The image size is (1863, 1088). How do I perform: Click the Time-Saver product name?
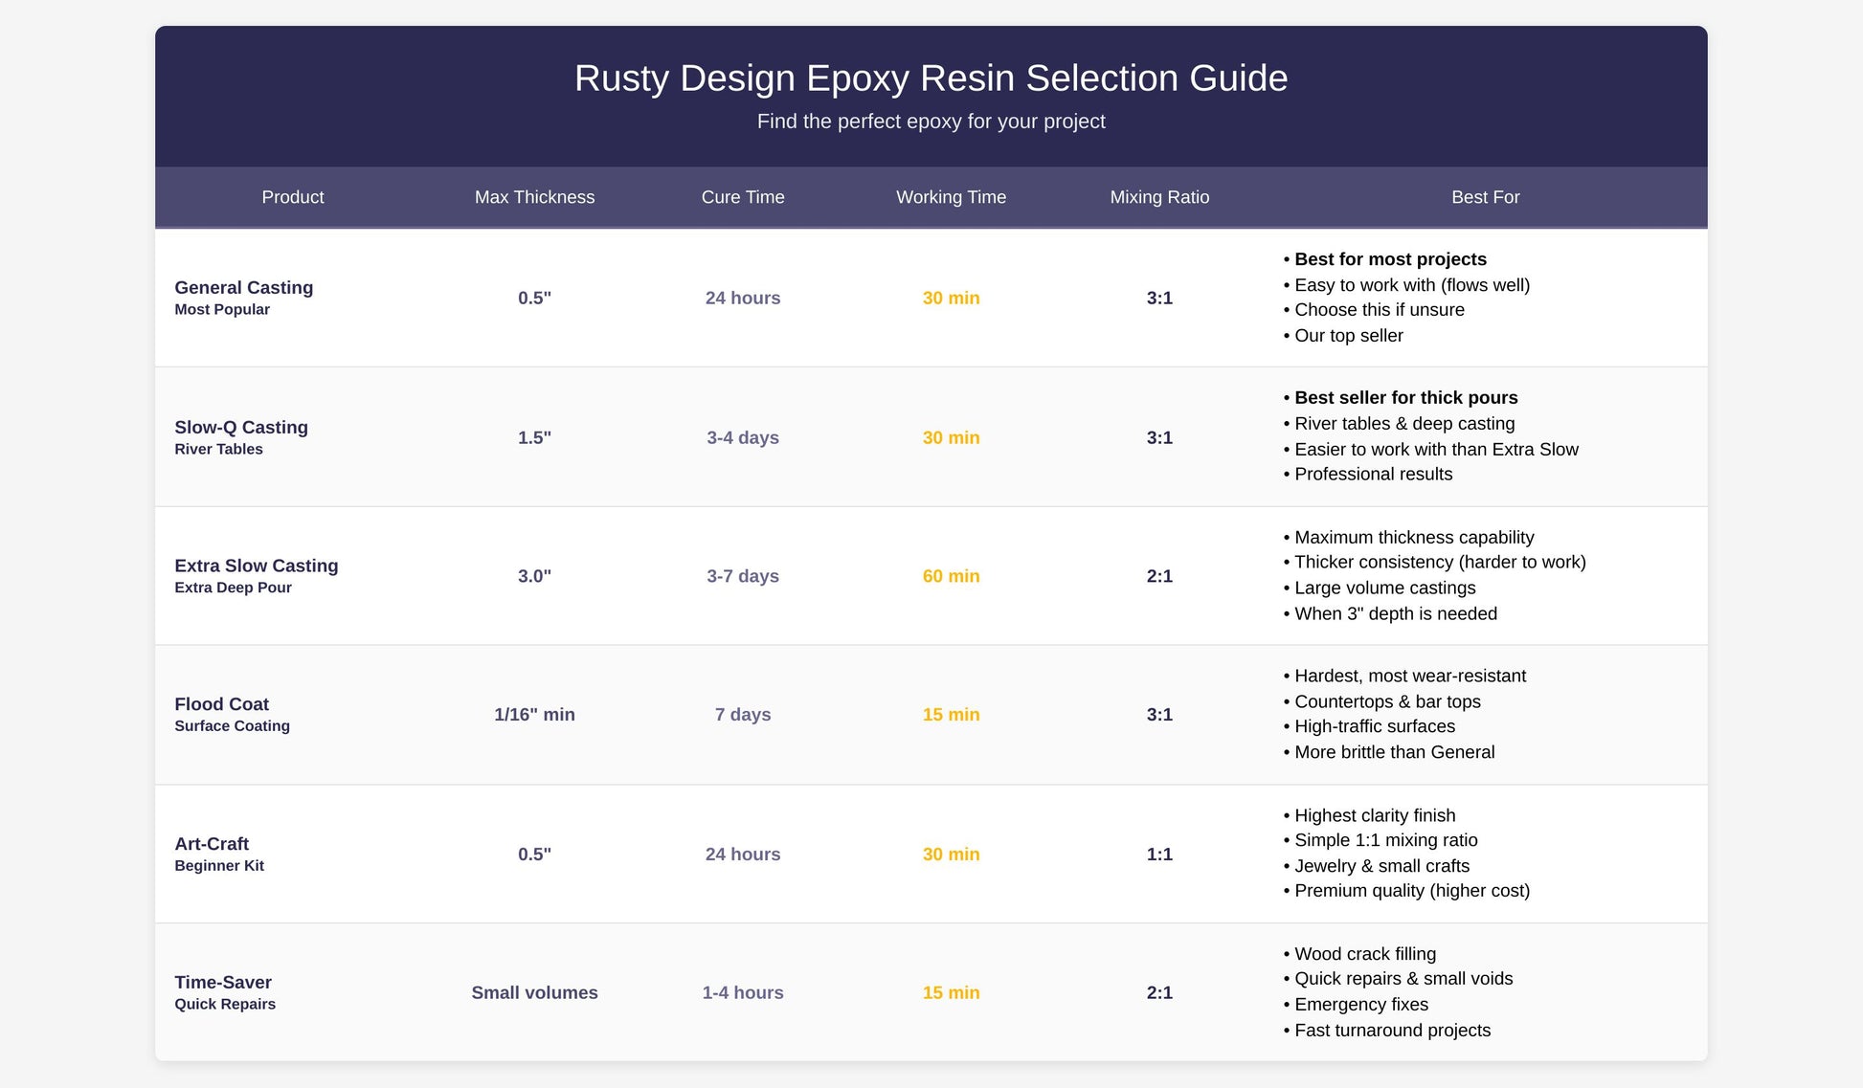tap(223, 983)
